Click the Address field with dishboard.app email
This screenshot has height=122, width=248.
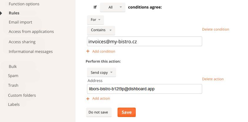pos(144,89)
